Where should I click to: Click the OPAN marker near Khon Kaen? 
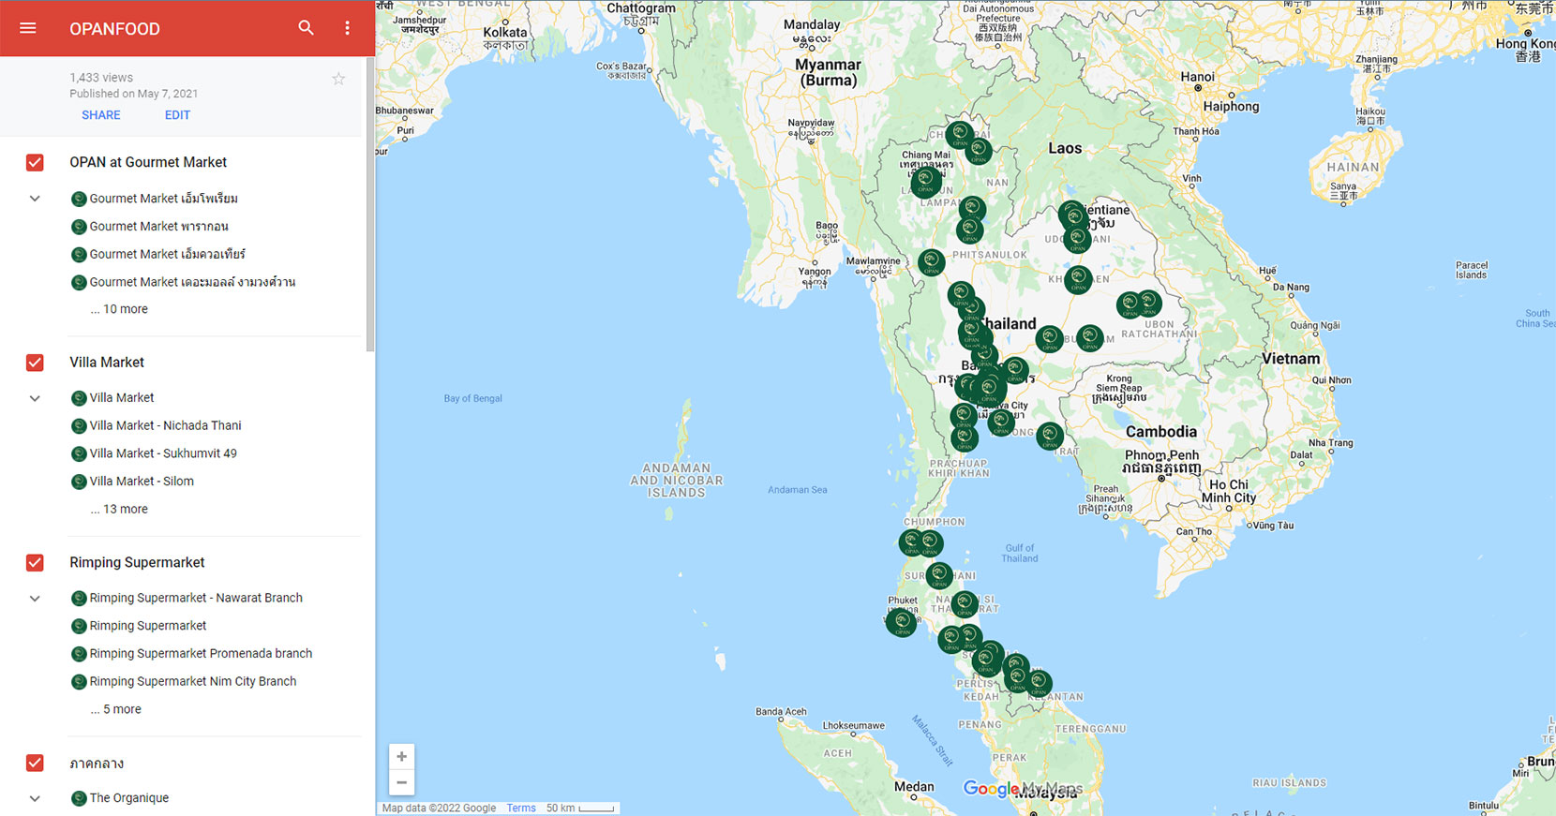[x=1079, y=278]
